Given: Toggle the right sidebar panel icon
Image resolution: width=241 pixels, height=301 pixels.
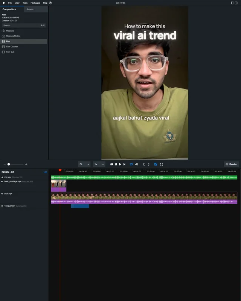Looking at the screenshot, I should [x=236, y=3].
